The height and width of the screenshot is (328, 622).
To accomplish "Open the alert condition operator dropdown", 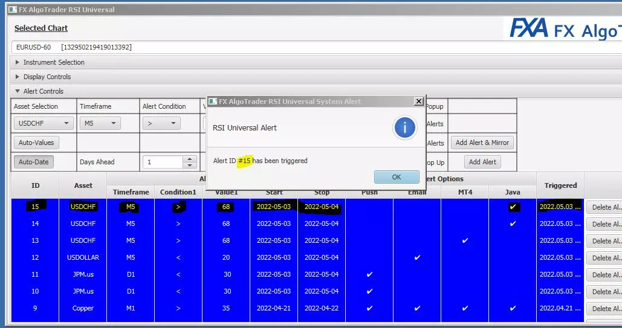I will [161, 123].
